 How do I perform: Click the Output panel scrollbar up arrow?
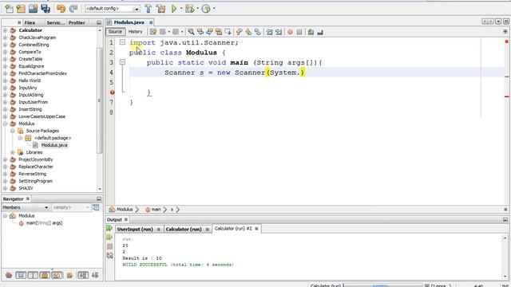505,238
